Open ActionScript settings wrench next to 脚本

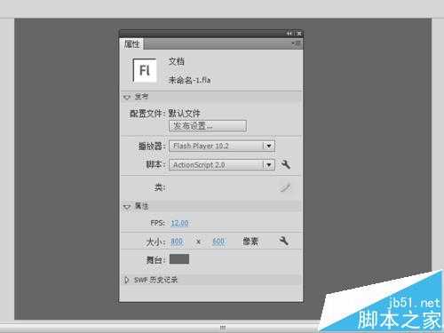pos(286,164)
